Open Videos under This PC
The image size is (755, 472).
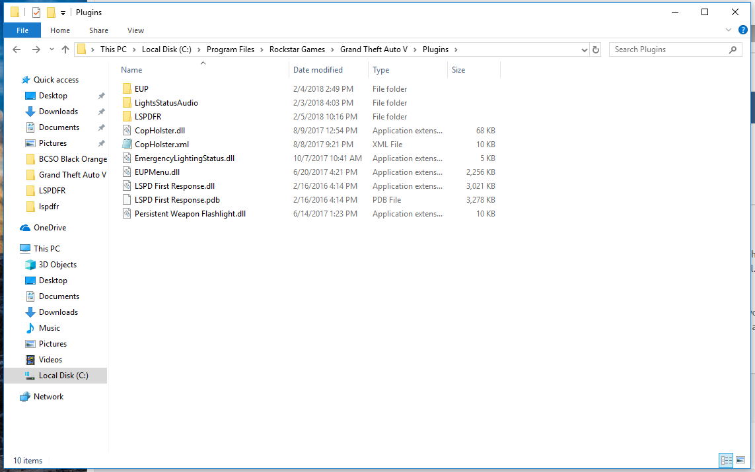click(50, 360)
